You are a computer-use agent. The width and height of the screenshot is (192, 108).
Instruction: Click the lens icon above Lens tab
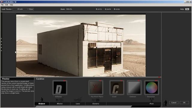(x=78, y=100)
